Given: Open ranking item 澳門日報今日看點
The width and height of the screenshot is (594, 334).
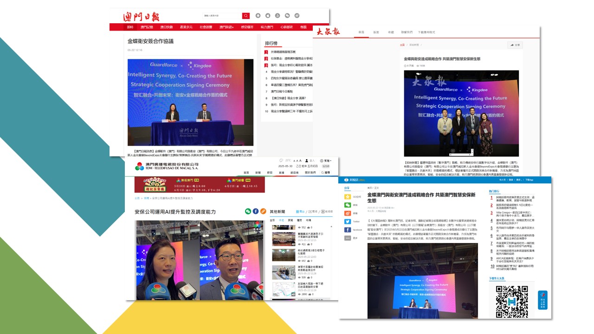Looking at the screenshot, I should [x=282, y=91].
